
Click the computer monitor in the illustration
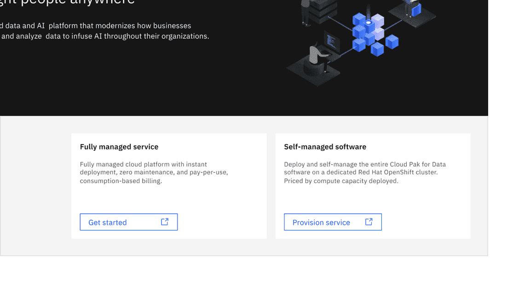click(x=331, y=41)
